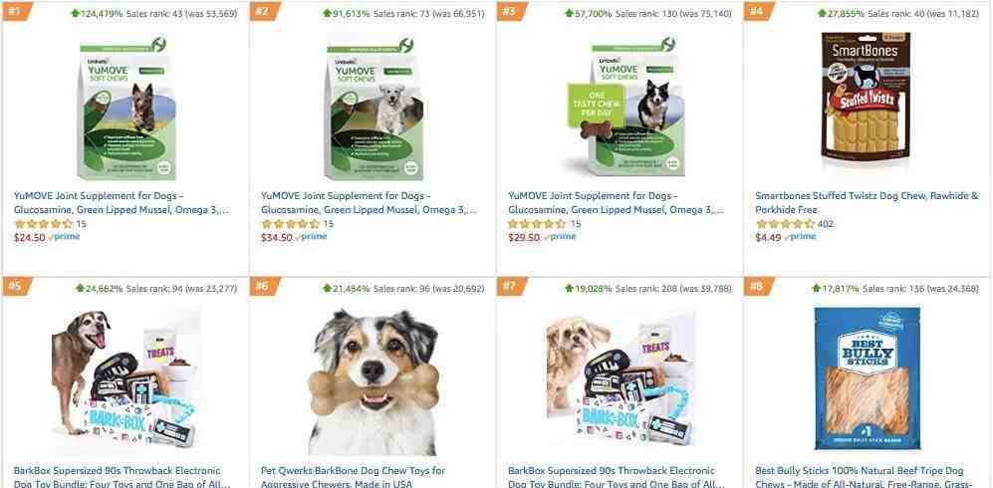Click the 402 reviews count
993x488 pixels.
pyautogui.click(x=826, y=223)
